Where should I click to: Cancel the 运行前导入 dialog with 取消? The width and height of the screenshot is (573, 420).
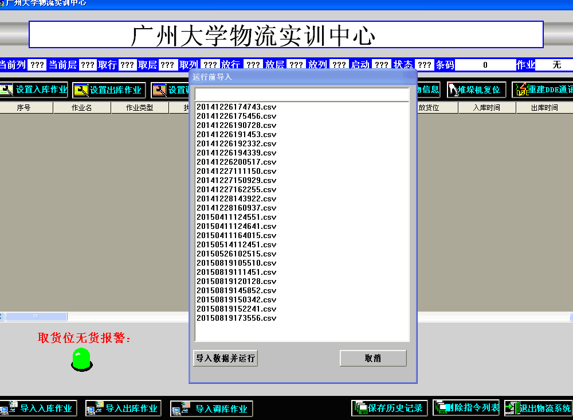(373, 358)
